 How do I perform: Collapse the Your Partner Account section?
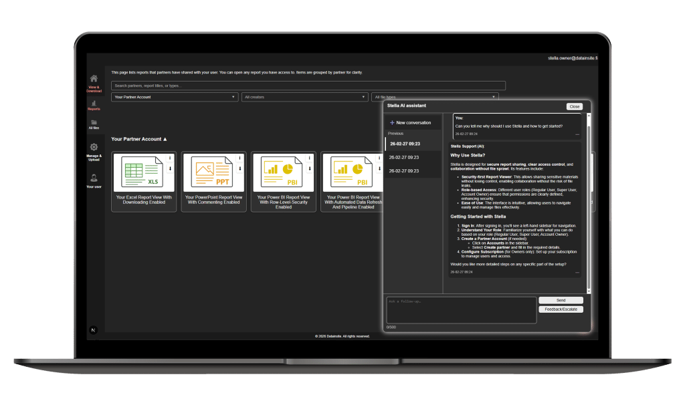165,139
